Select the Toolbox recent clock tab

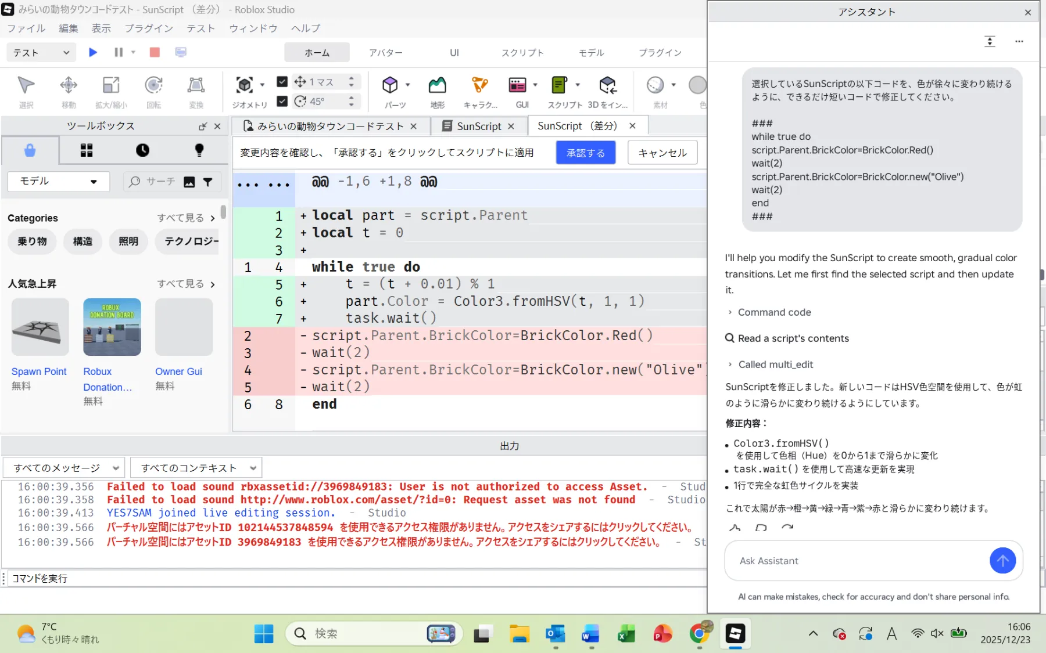click(142, 150)
